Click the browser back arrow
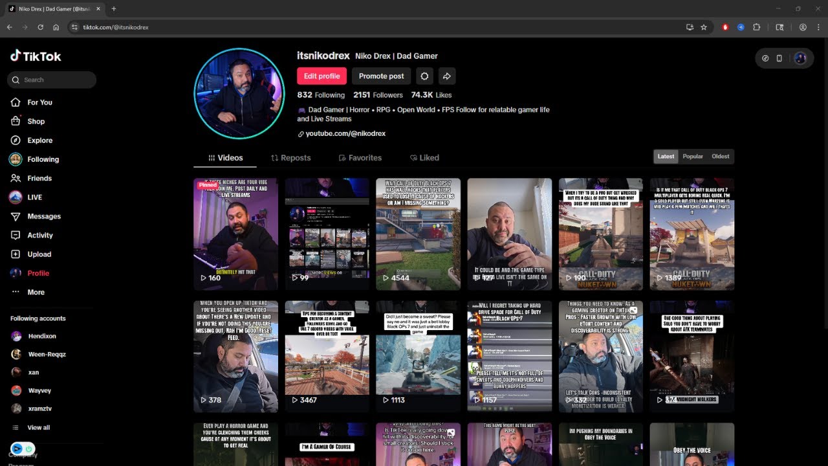The width and height of the screenshot is (828, 466). (9, 27)
